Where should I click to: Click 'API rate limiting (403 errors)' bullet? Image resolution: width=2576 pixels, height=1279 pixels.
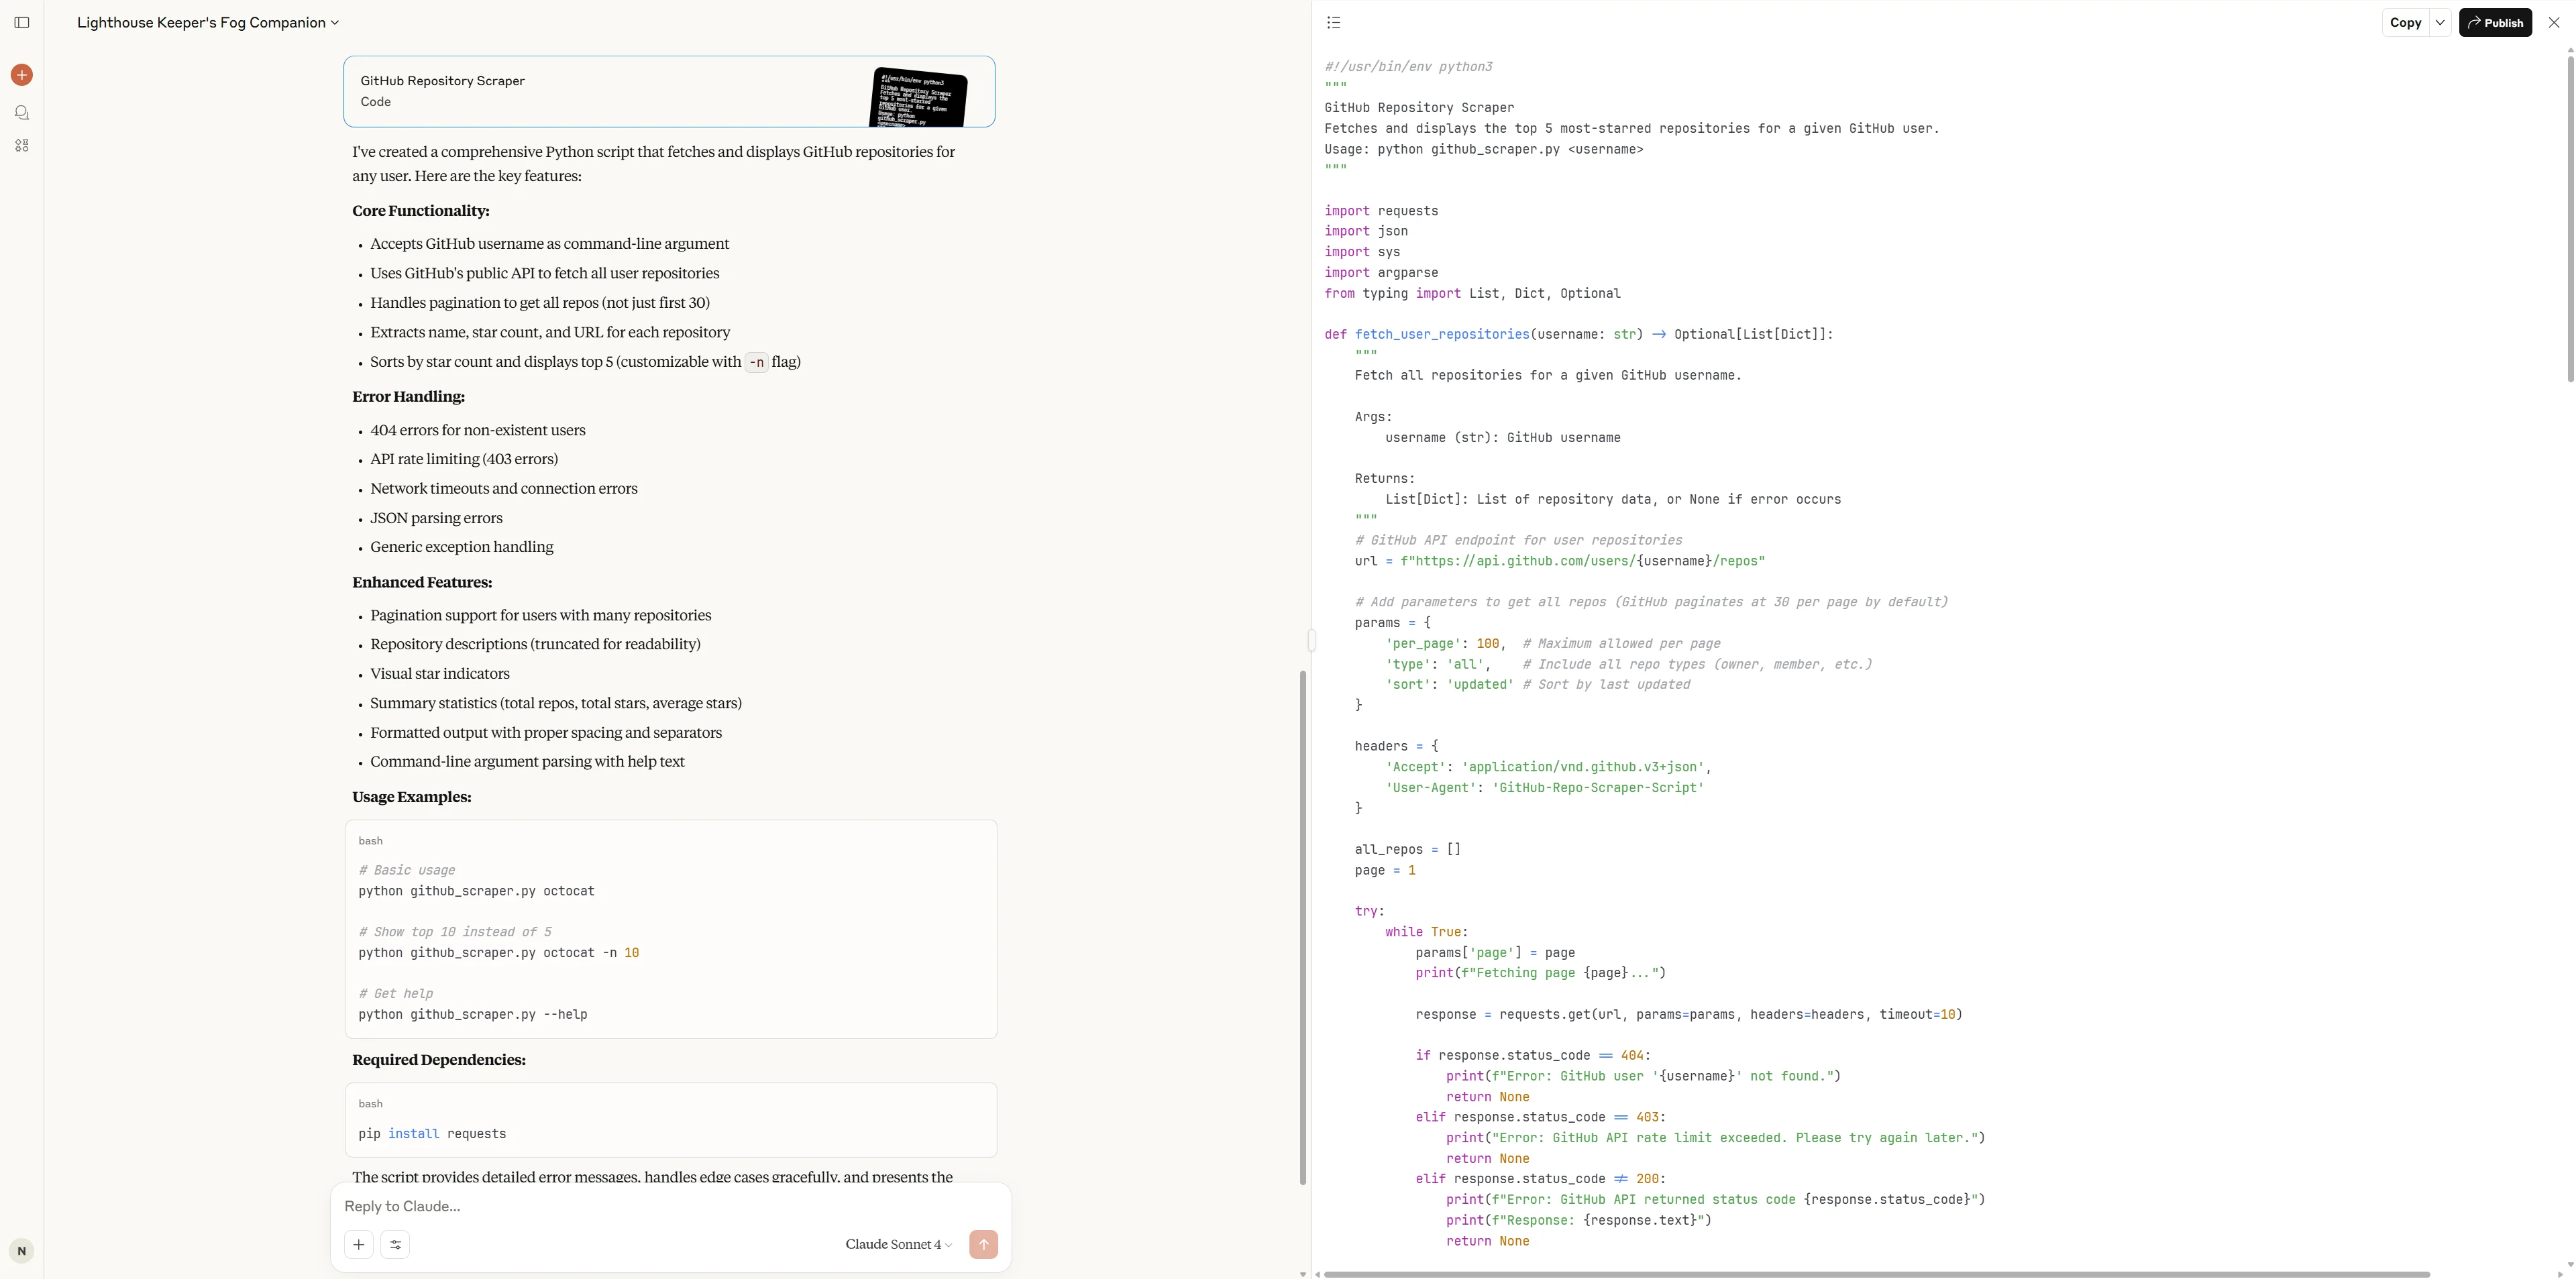pyautogui.click(x=464, y=459)
